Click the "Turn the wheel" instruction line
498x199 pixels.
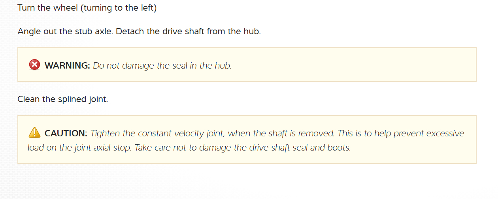coord(48,8)
